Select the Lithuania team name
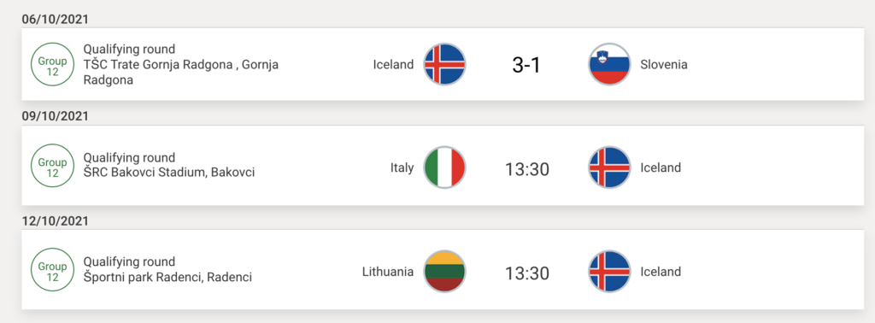The width and height of the screenshot is (875, 323). pos(388,272)
